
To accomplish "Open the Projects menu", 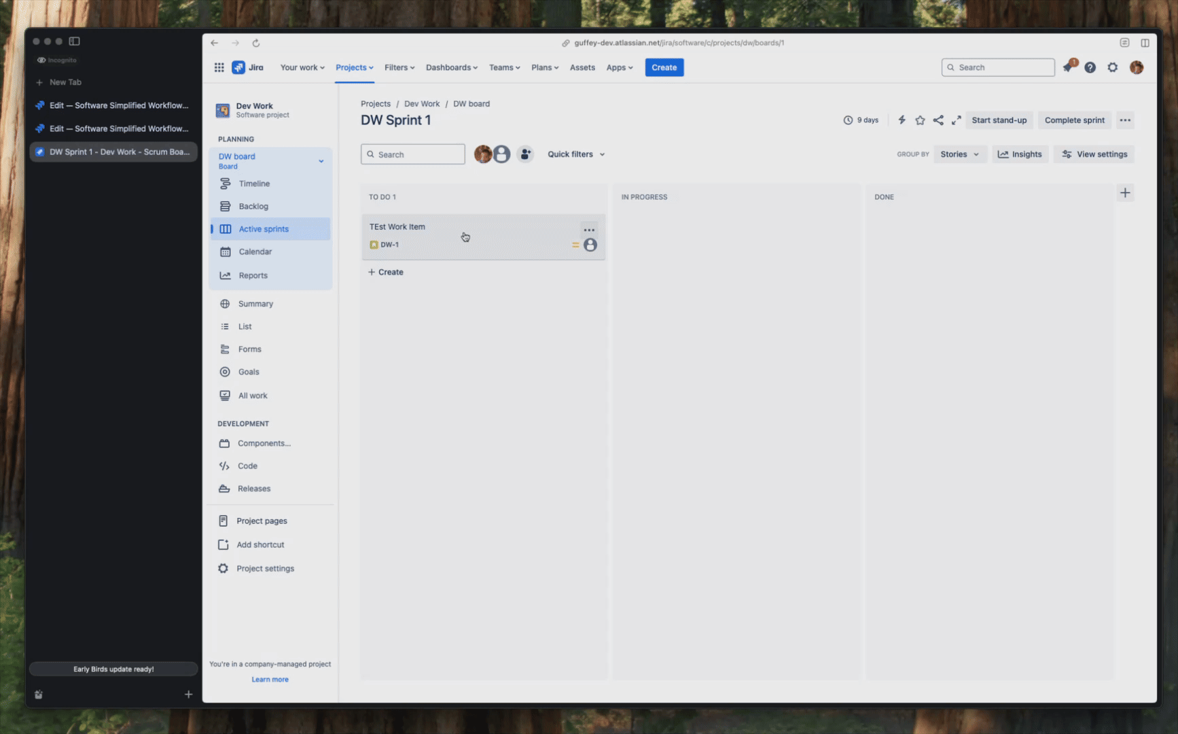I will coord(354,67).
